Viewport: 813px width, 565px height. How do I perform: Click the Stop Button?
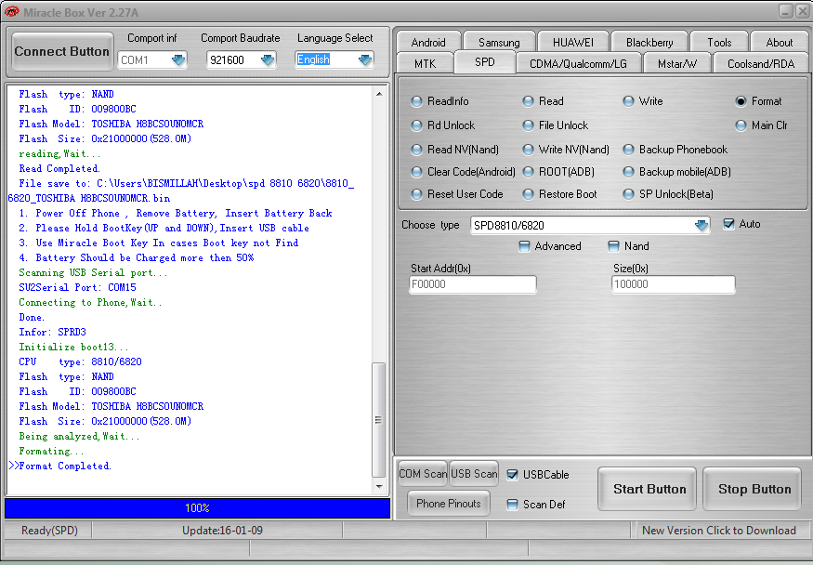point(752,489)
